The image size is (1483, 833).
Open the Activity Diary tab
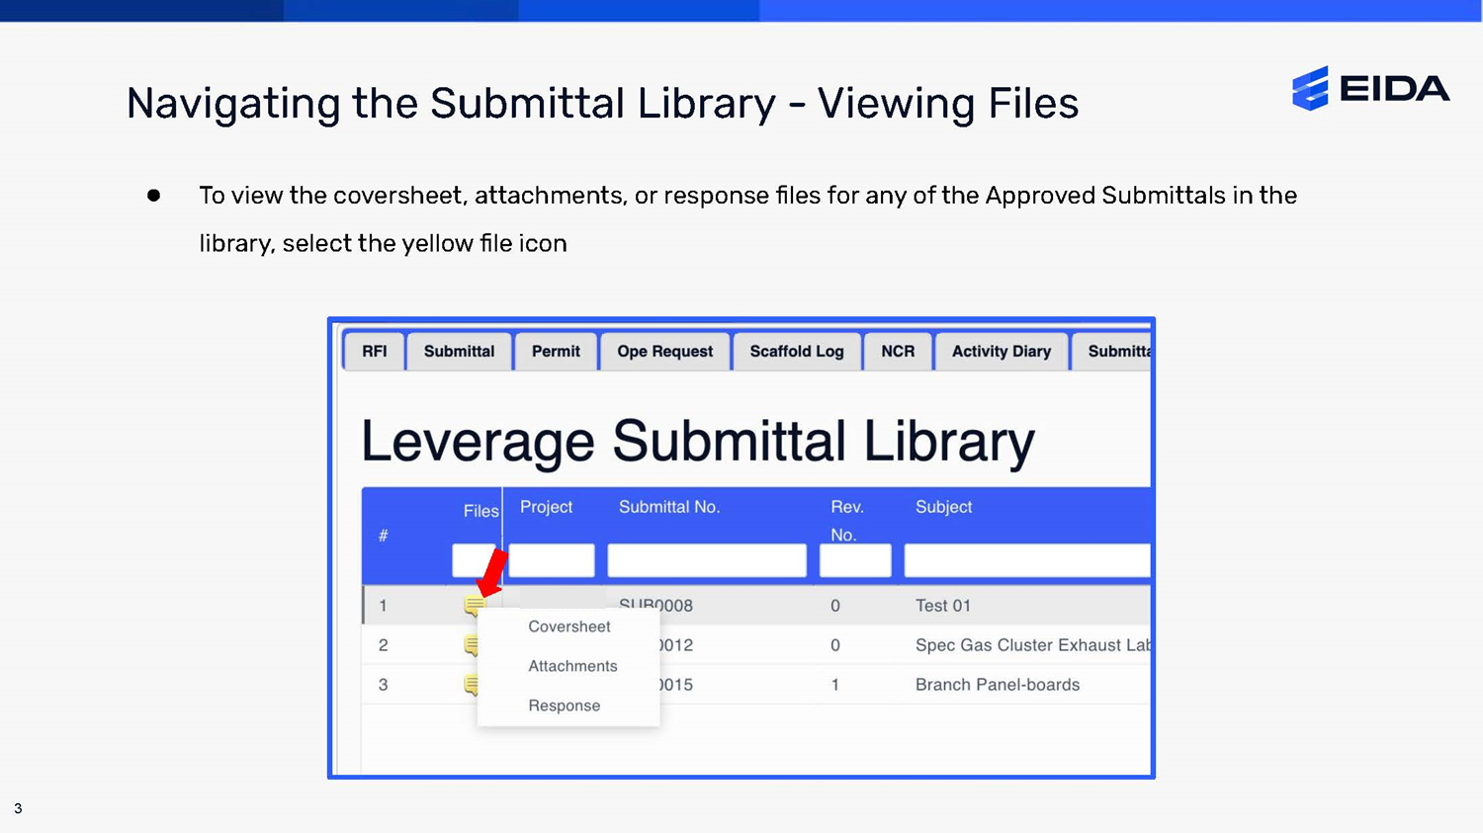pyautogui.click(x=1001, y=352)
